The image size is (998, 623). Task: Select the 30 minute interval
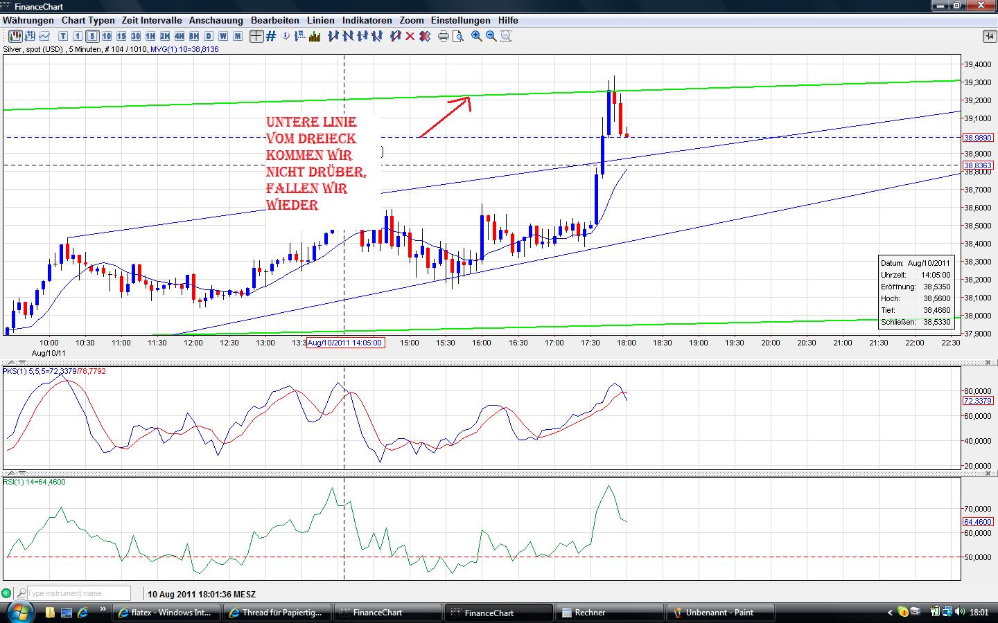pyautogui.click(x=136, y=36)
